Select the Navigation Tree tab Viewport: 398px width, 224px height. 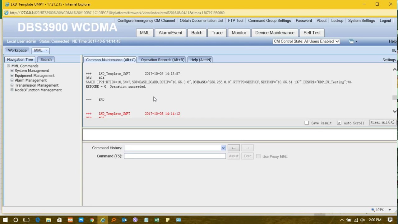click(20, 59)
